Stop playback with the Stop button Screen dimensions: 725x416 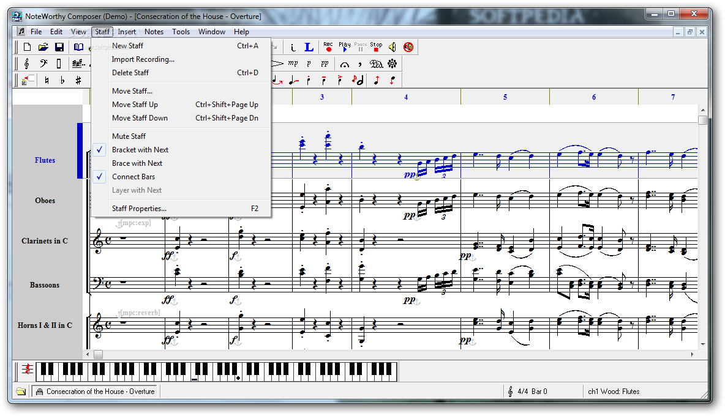(376, 46)
